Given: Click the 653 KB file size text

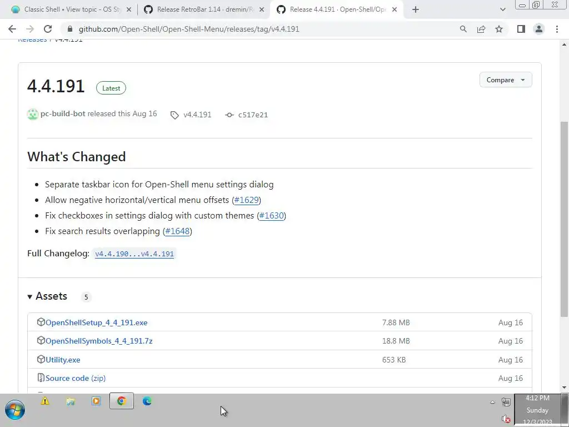Looking at the screenshot, I should click(x=394, y=360).
